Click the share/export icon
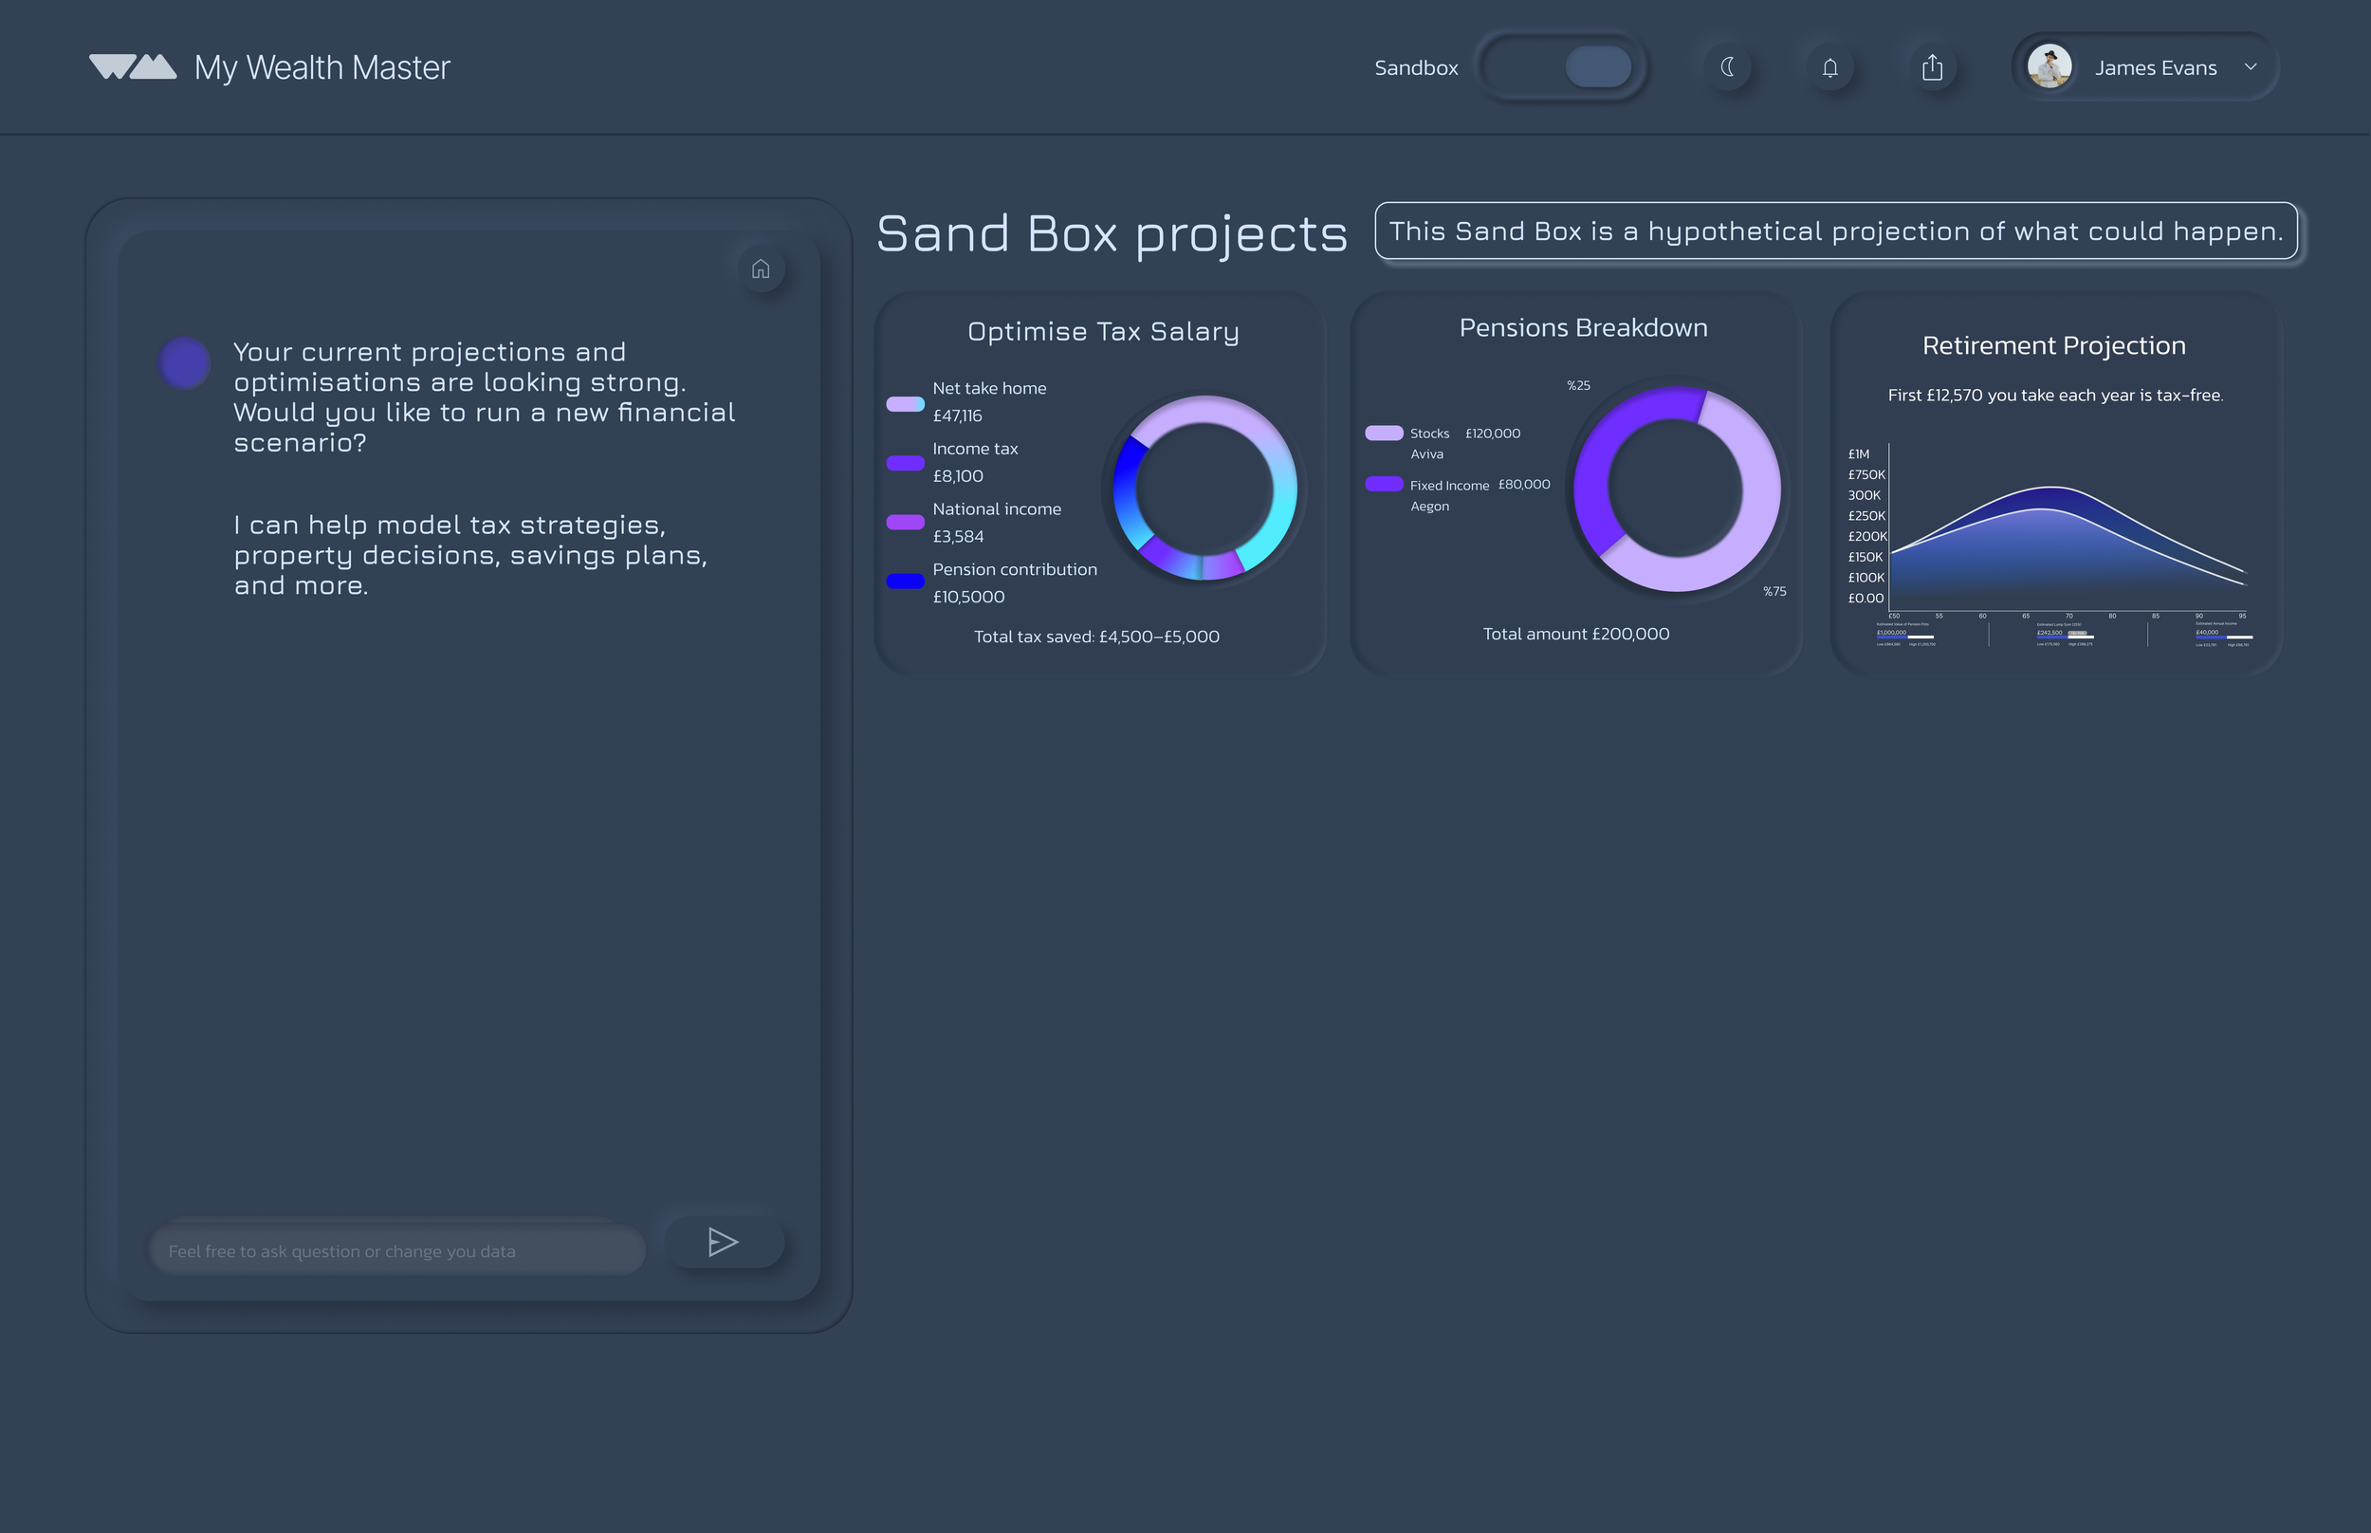The height and width of the screenshot is (1533, 2371). (x=1932, y=67)
